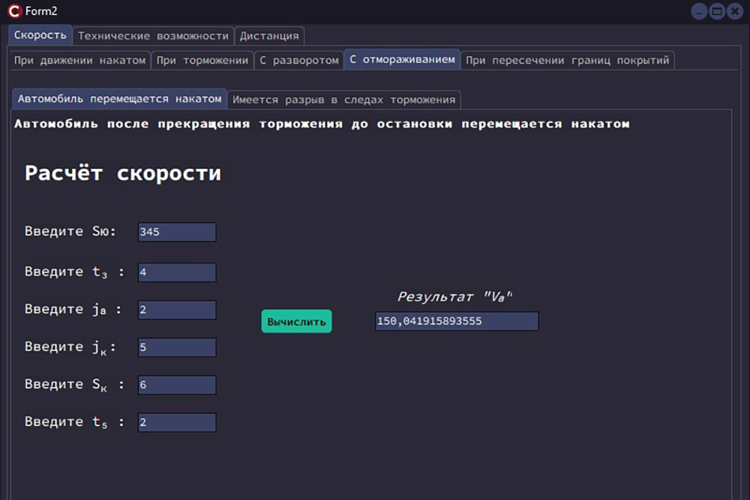Click the jₐ input field
Image resolution: width=750 pixels, height=500 pixels.
(x=177, y=310)
